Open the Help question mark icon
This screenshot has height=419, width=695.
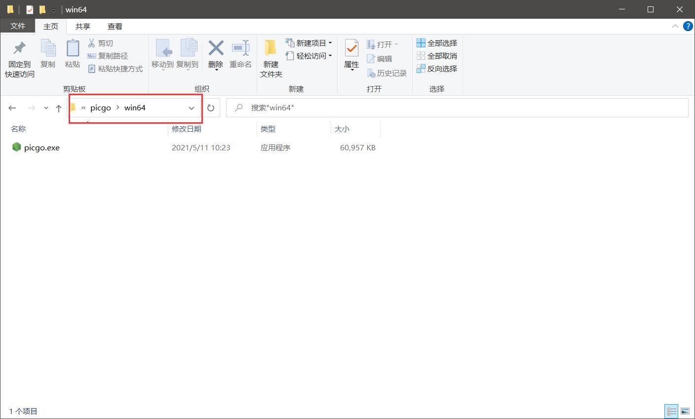688,26
